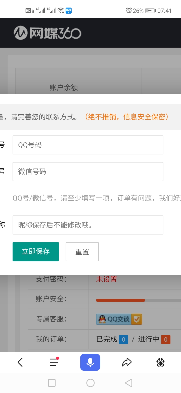
Task: Open the Baidu paw home icon
Action: (x=160, y=362)
